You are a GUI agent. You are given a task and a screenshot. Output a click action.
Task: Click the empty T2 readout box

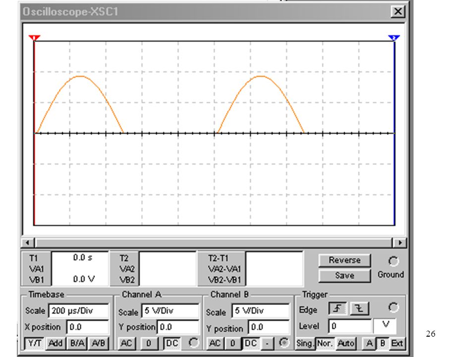168,269
